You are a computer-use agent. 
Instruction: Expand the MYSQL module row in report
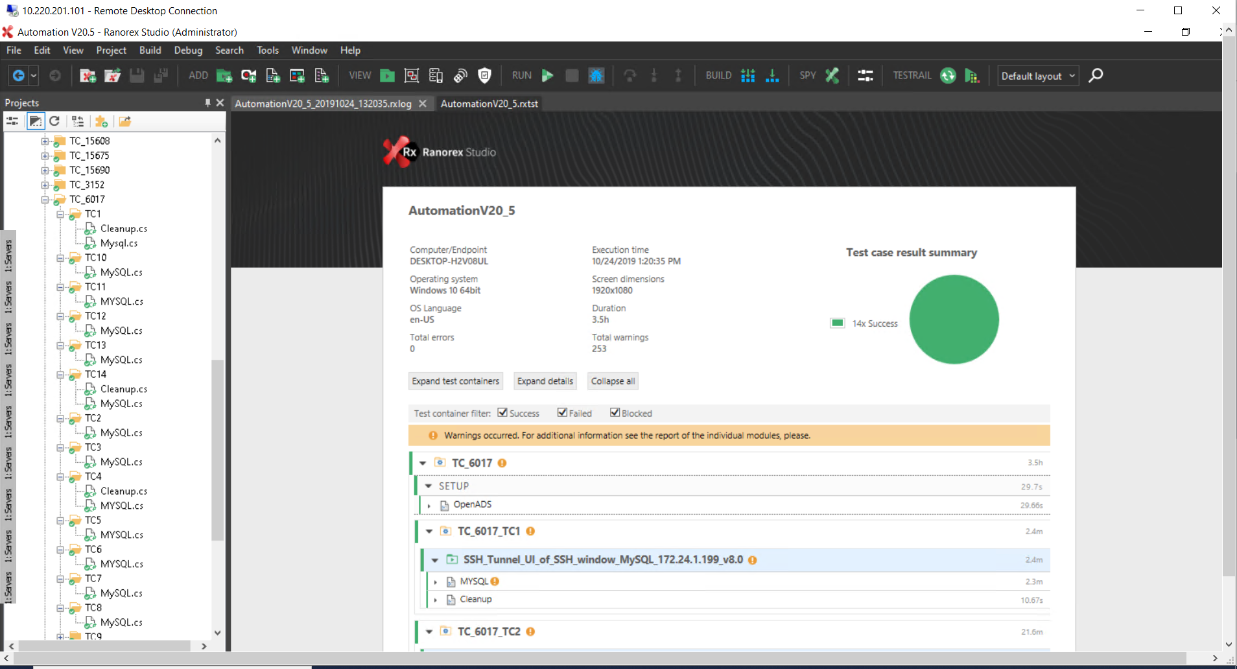point(436,582)
